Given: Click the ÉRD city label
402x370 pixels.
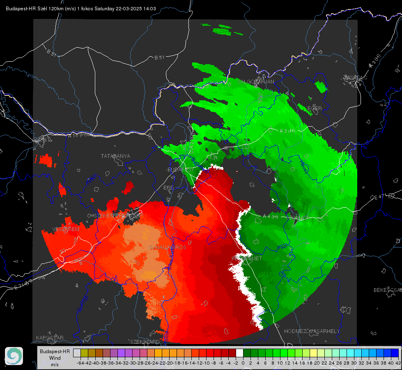Looking at the screenshot, I should pos(168,188).
